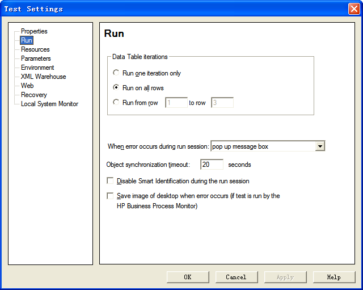Go to Environment settings
363x290 pixels.
pos(37,68)
